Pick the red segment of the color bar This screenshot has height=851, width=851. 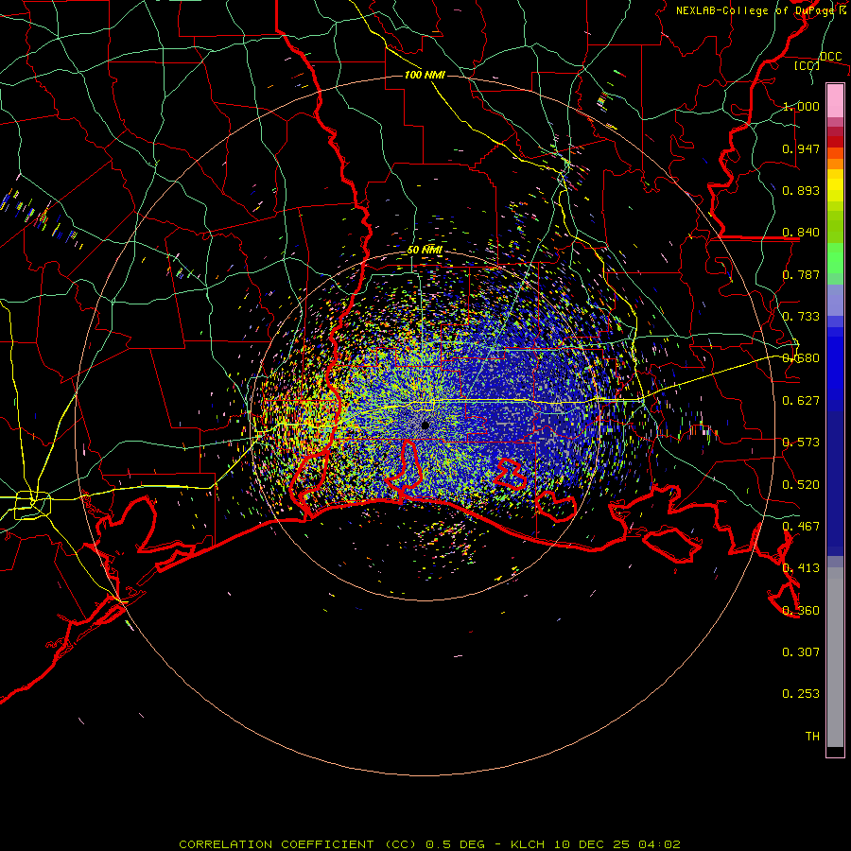pos(835,142)
